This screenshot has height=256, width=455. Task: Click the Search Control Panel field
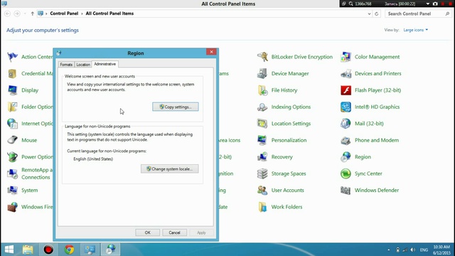pyautogui.click(x=418, y=14)
